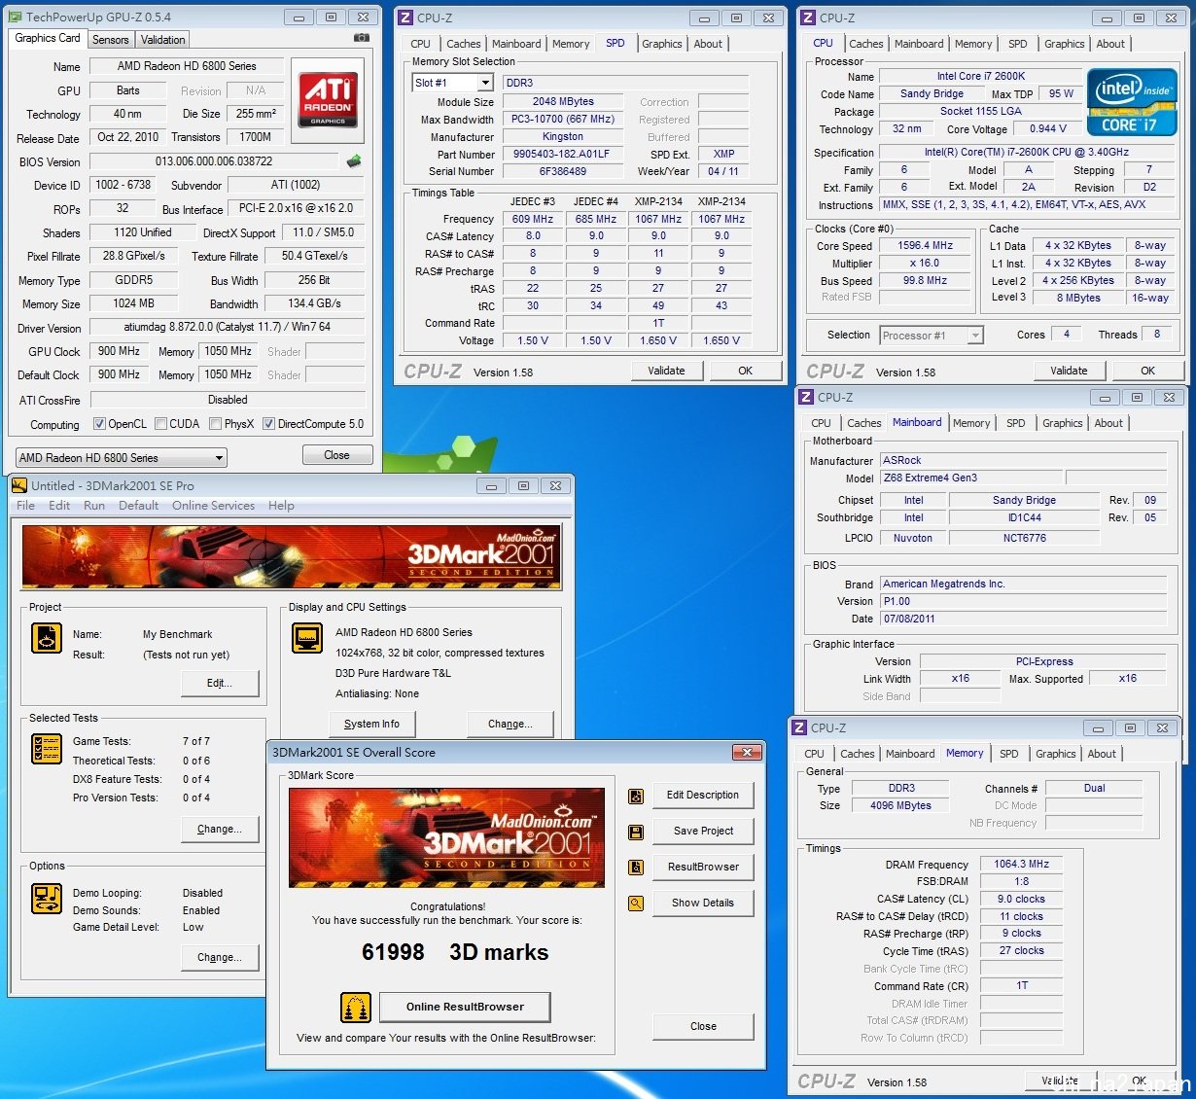1196x1099 pixels.
Task: Click the GPU-Z screenshot camera icon
Action: tap(362, 38)
